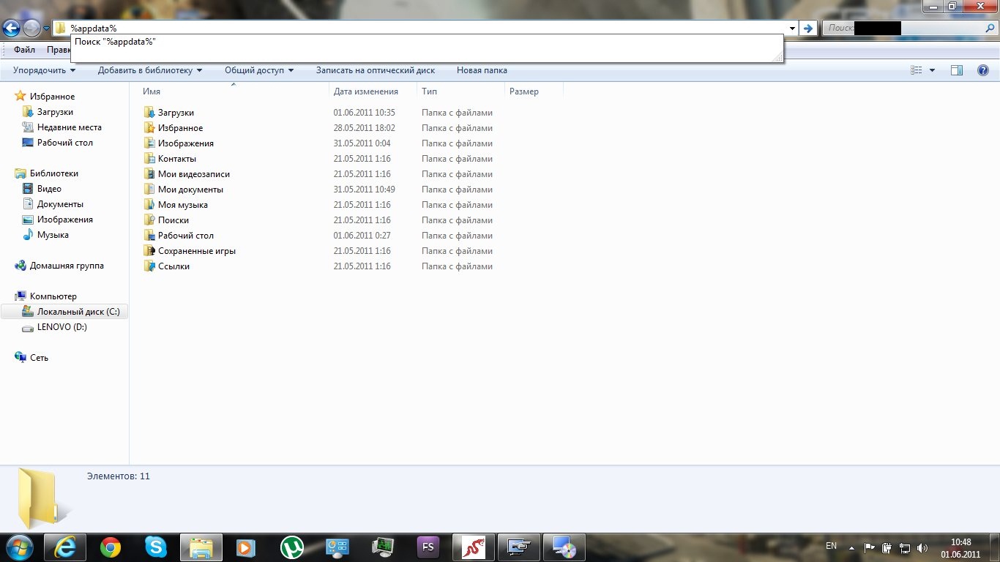Open Изображения library in navigation pane
Screen dimensions: 1000x562
tap(64, 220)
